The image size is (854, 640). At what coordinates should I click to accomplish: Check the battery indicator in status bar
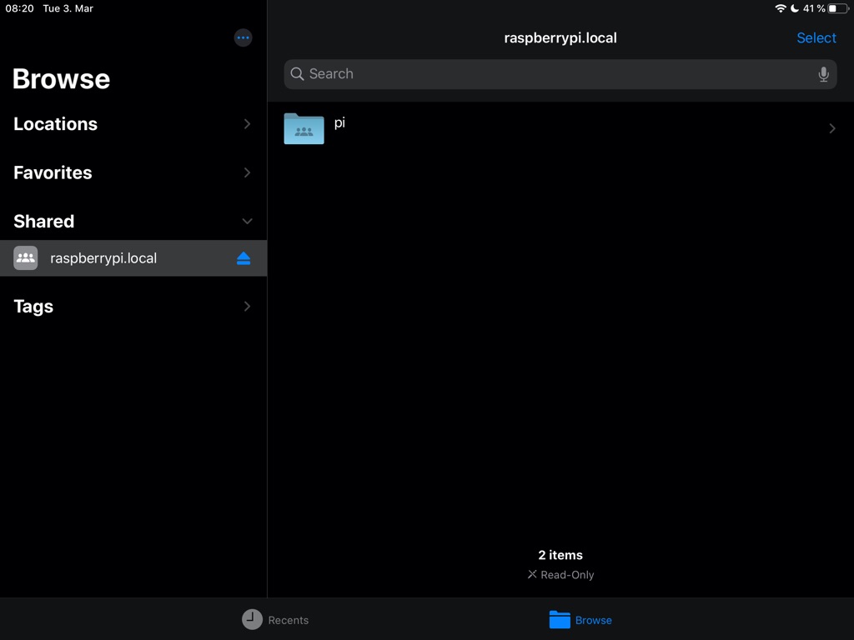(838, 8)
